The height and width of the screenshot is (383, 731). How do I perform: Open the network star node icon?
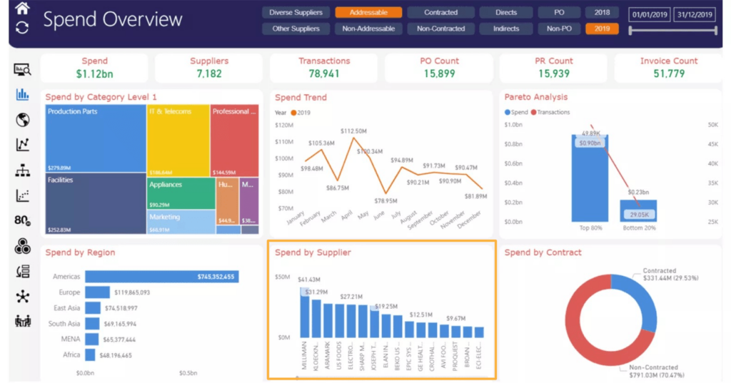tap(22, 296)
